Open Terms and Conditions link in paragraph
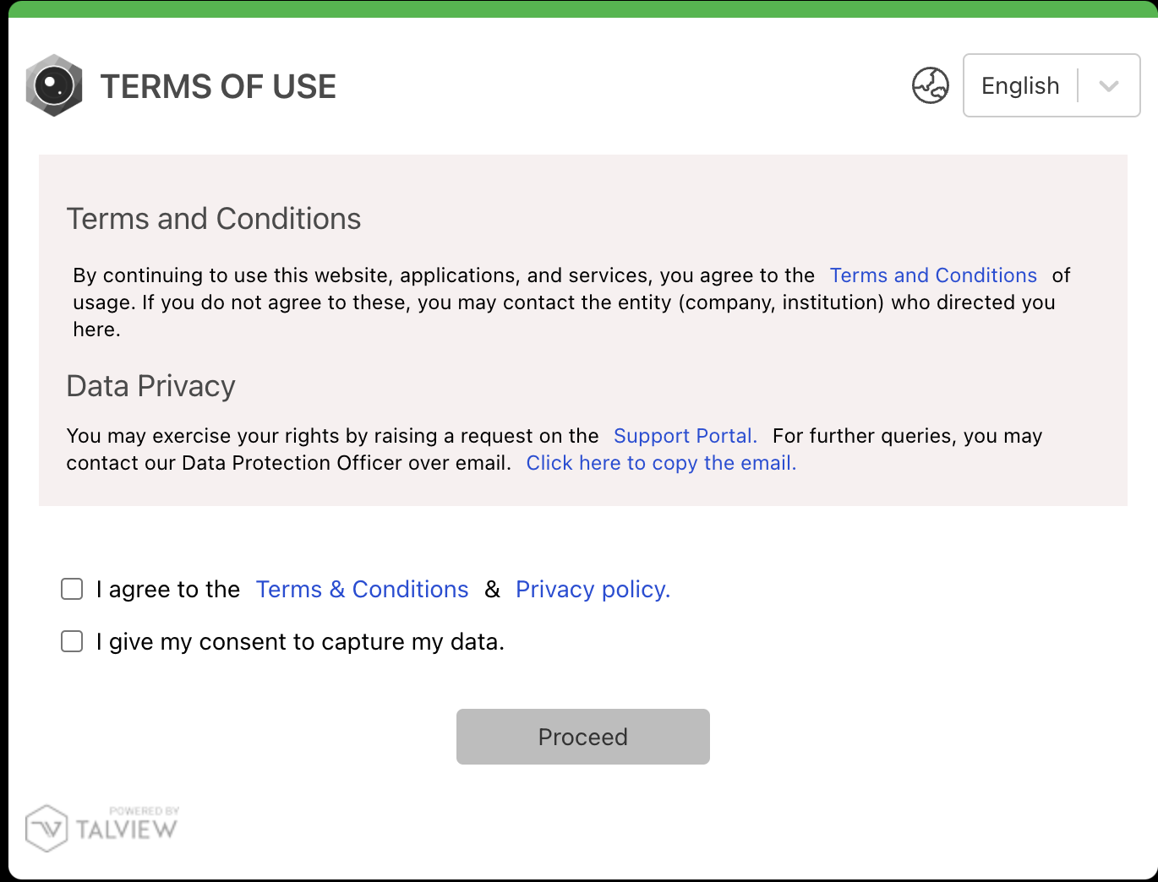The image size is (1158, 882). click(x=933, y=275)
